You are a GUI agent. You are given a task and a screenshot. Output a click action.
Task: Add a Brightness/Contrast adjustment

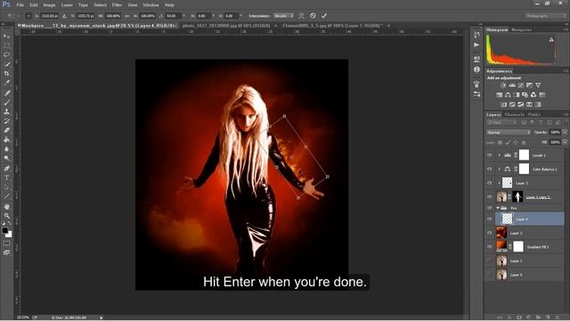[503, 86]
